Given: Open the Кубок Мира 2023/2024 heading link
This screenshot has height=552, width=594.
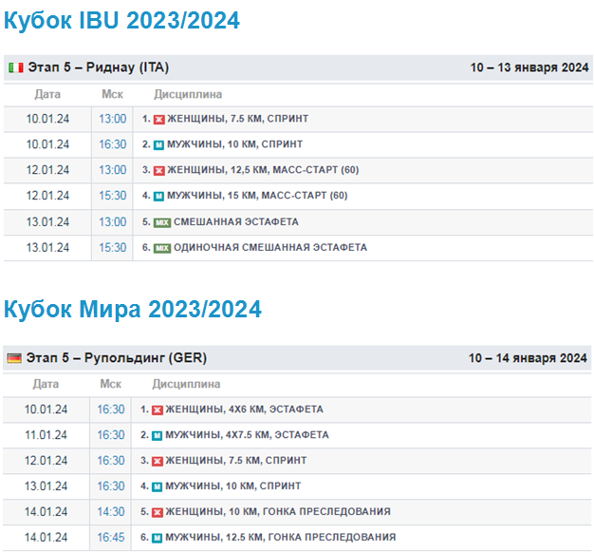Looking at the screenshot, I should [133, 309].
